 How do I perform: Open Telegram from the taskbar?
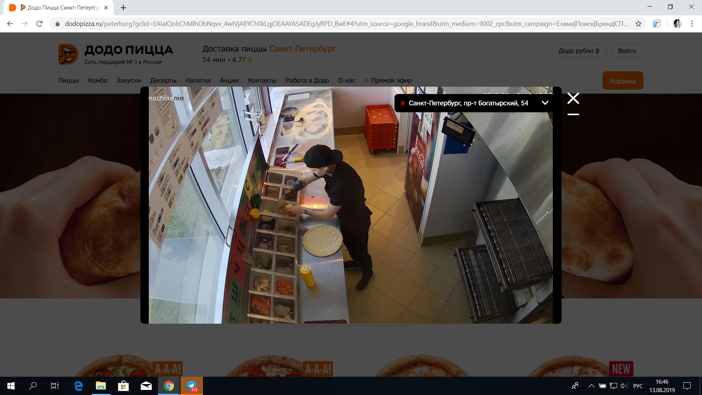tap(192, 386)
